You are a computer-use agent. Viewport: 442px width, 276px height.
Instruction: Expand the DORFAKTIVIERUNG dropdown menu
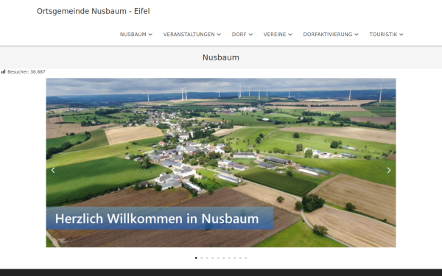pyautogui.click(x=331, y=35)
